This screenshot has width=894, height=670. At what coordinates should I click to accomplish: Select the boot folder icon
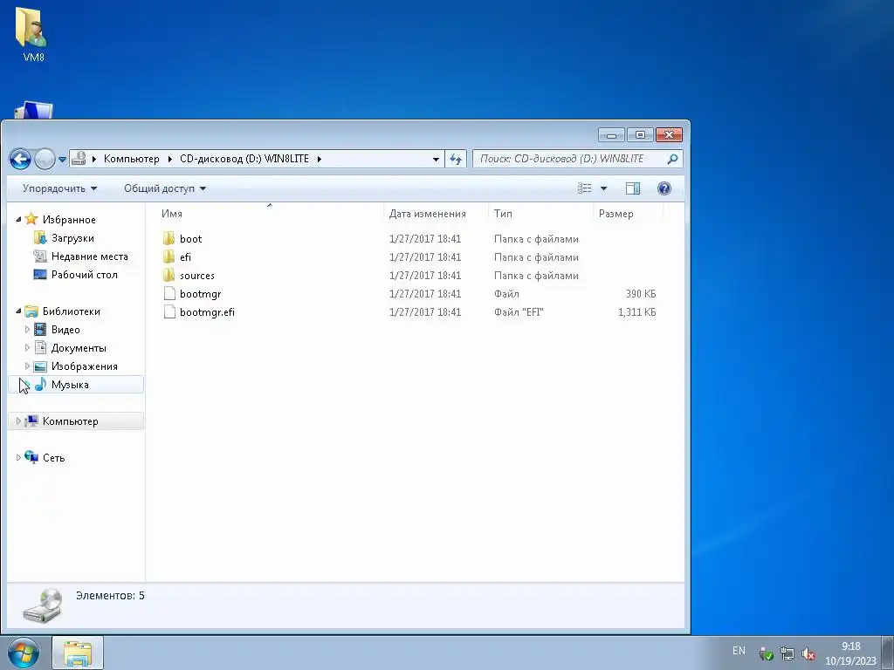point(168,239)
